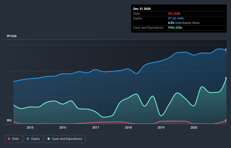231x148 pixels.
Task: Click the ₩0 y-axis label
Action: tap(9, 120)
